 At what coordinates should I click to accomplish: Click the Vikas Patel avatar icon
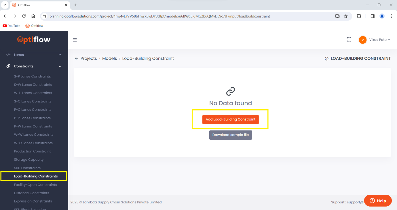tap(363, 40)
